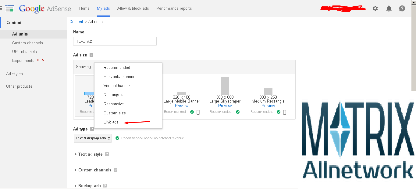Expand the Custom channels section
This screenshot has height=189, width=416.
[x=94, y=170]
